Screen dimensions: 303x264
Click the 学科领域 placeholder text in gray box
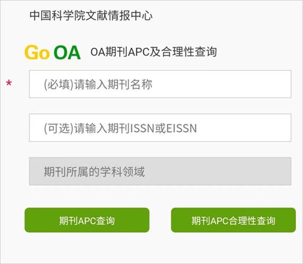(123, 171)
